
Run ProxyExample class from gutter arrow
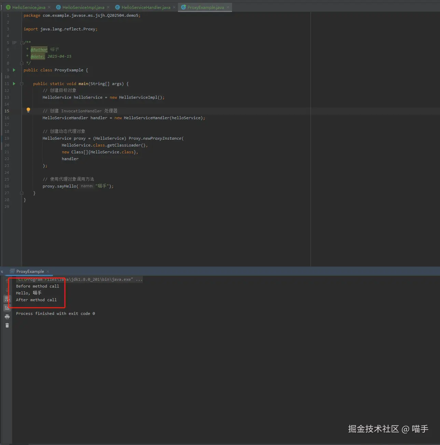[x=14, y=70]
